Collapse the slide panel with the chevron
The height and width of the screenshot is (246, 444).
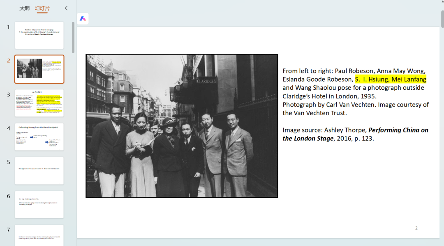(66, 8)
